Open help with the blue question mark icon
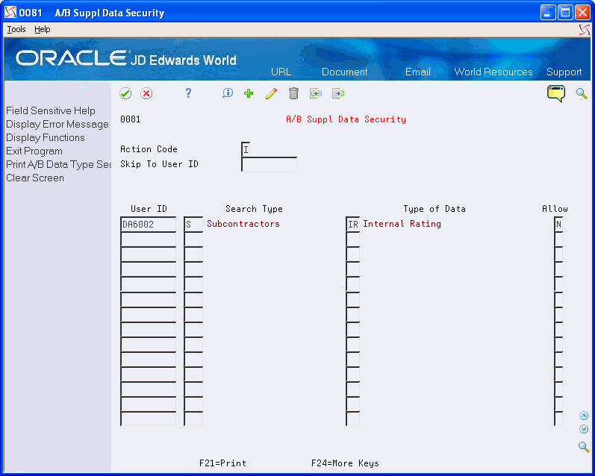This screenshot has height=476, width=595. point(188,93)
